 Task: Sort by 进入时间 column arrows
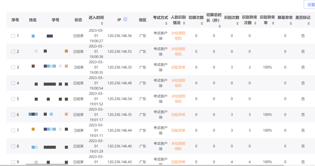pos(102,23)
